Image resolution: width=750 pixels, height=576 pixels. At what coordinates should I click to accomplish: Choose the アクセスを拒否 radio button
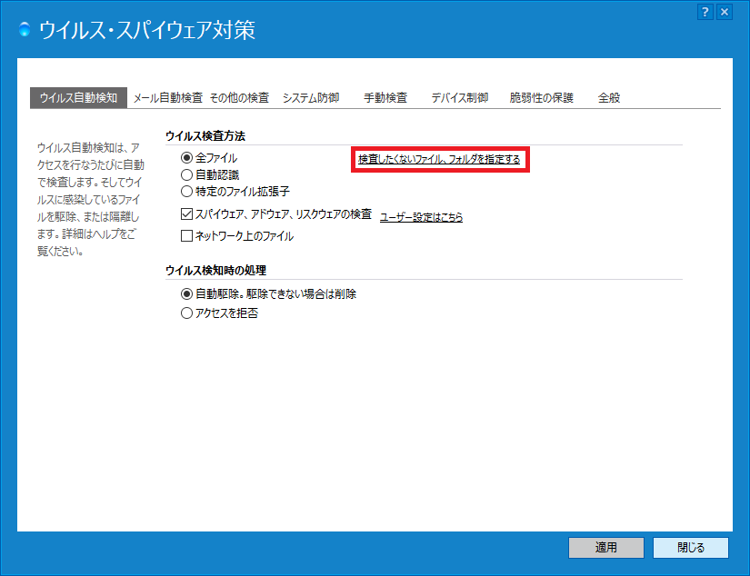click(186, 313)
